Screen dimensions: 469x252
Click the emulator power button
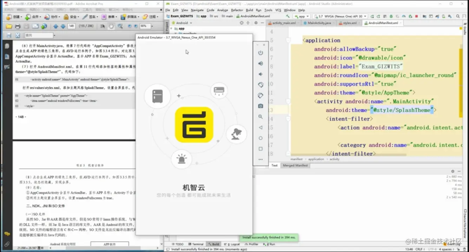pos(260,53)
